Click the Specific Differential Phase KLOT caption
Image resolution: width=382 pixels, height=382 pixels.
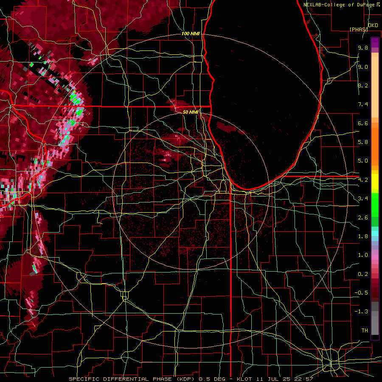191,379
